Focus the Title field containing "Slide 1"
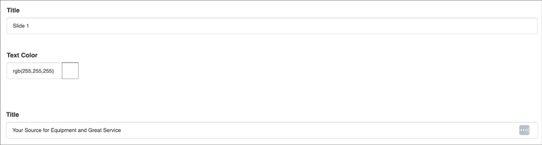The width and height of the screenshot is (542, 145). point(272,26)
